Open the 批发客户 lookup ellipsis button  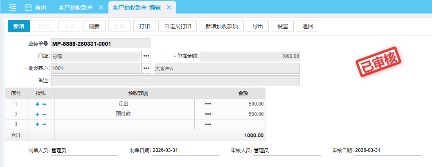pos(146,68)
